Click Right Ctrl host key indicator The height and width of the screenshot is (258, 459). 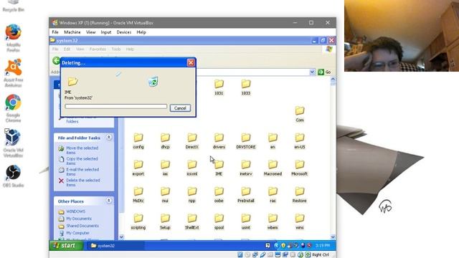321,255
